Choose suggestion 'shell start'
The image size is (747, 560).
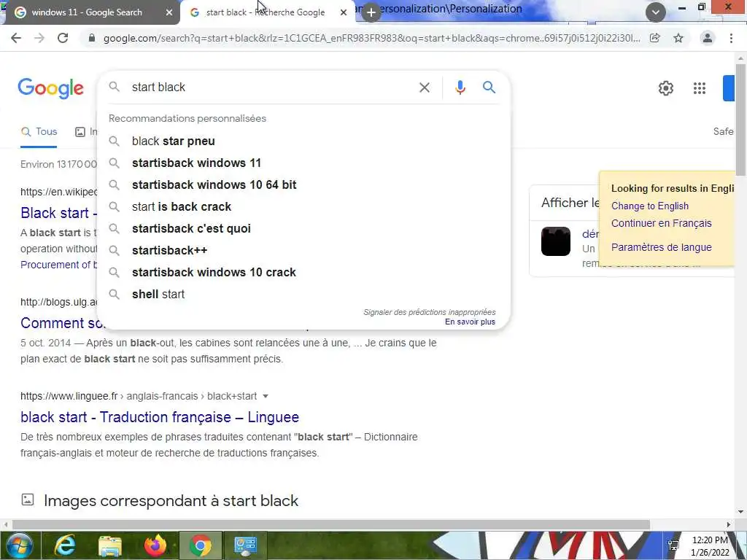click(303, 295)
